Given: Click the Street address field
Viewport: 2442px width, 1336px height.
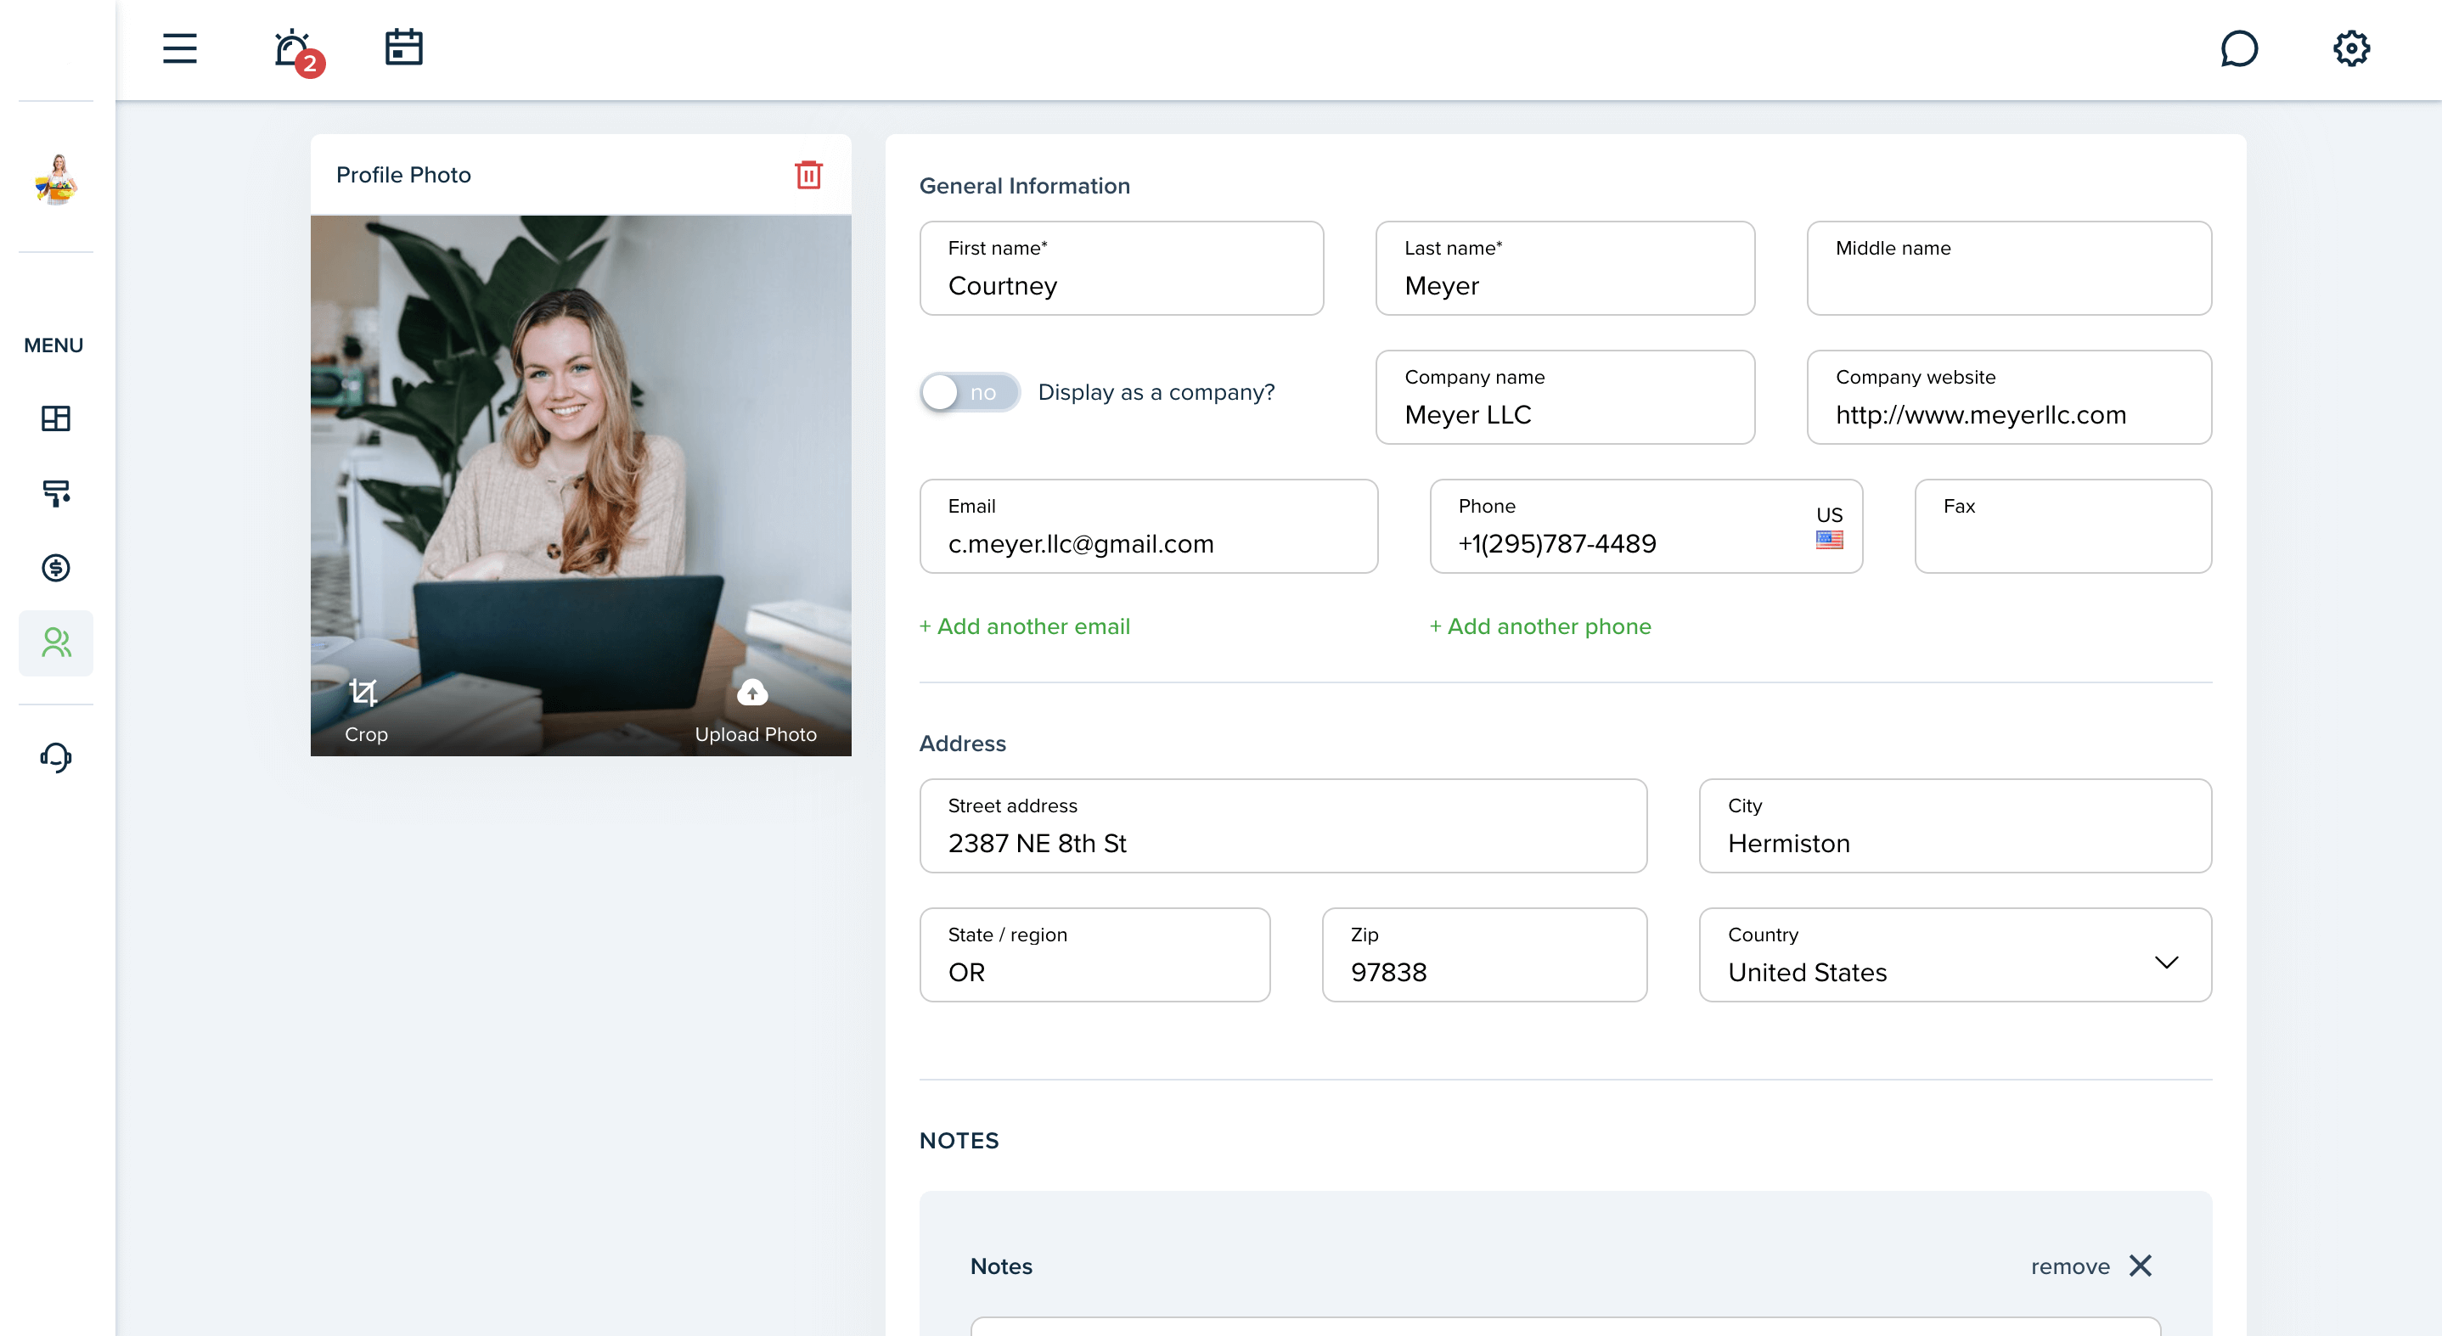Looking at the screenshot, I should 1284,826.
